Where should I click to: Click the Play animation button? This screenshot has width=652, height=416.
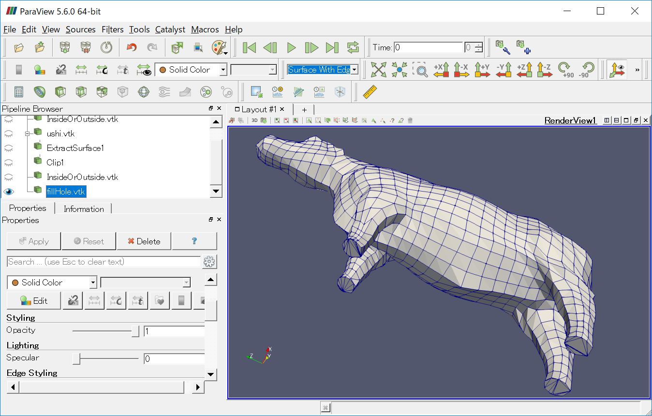(x=291, y=47)
